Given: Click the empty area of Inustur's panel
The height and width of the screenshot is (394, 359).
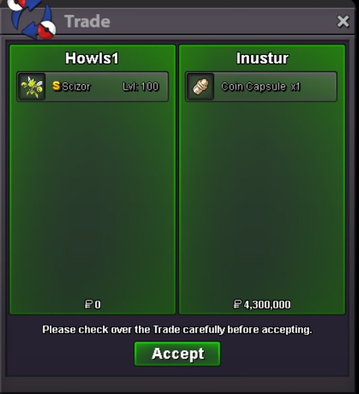Looking at the screenshot, I should pos(262,199).
